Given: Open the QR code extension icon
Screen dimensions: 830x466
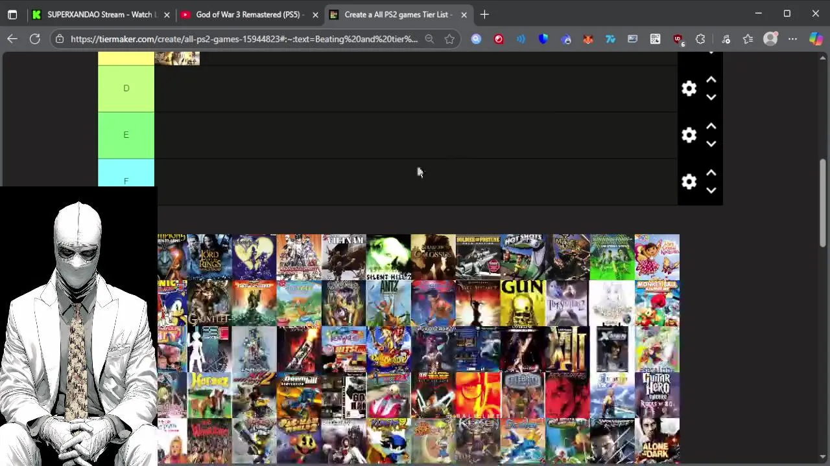Looking at the screenshot, I should (655, 39).
